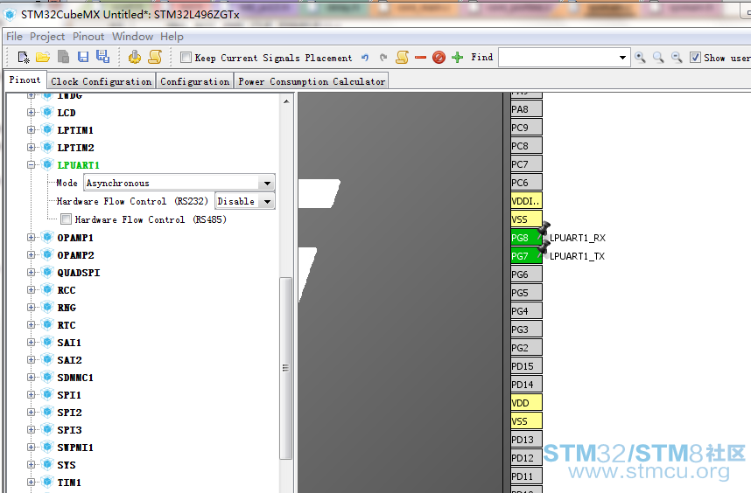
Task: Switch to the Configuration tab
Action: coord(194,81)
